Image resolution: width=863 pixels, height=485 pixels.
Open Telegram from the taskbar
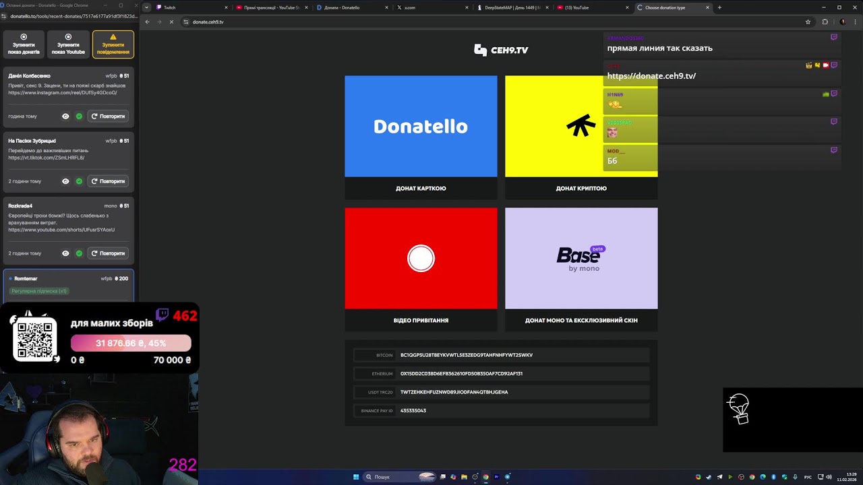click(x=508, y=477)
